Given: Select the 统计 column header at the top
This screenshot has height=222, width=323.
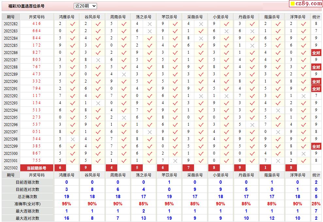Looking at the screenshot, I should tap(316, 17).
